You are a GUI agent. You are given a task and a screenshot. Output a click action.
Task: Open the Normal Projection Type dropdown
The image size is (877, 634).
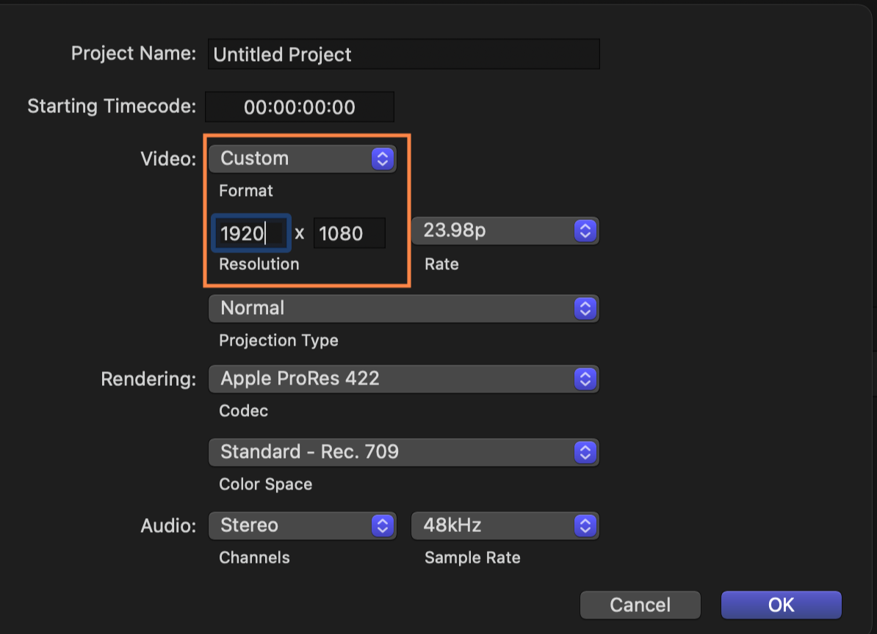403,308
